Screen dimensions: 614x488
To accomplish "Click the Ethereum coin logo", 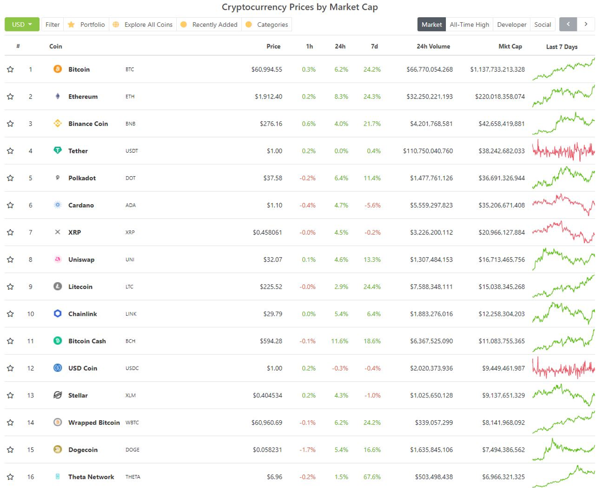I will click(x=58, y=96).
